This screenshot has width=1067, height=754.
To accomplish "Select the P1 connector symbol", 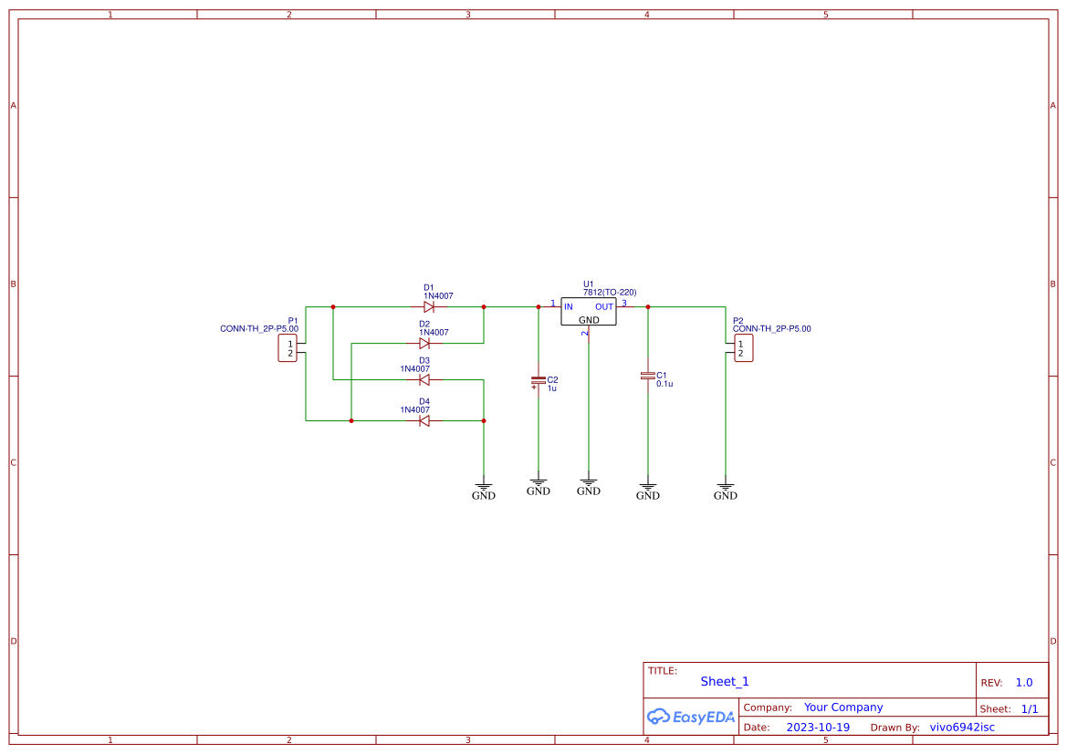I will tap(288, 347).
